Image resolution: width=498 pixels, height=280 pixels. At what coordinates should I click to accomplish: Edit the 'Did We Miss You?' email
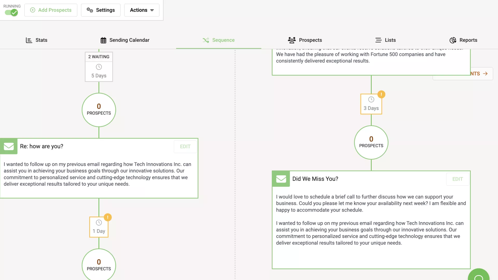click(458, 179)
